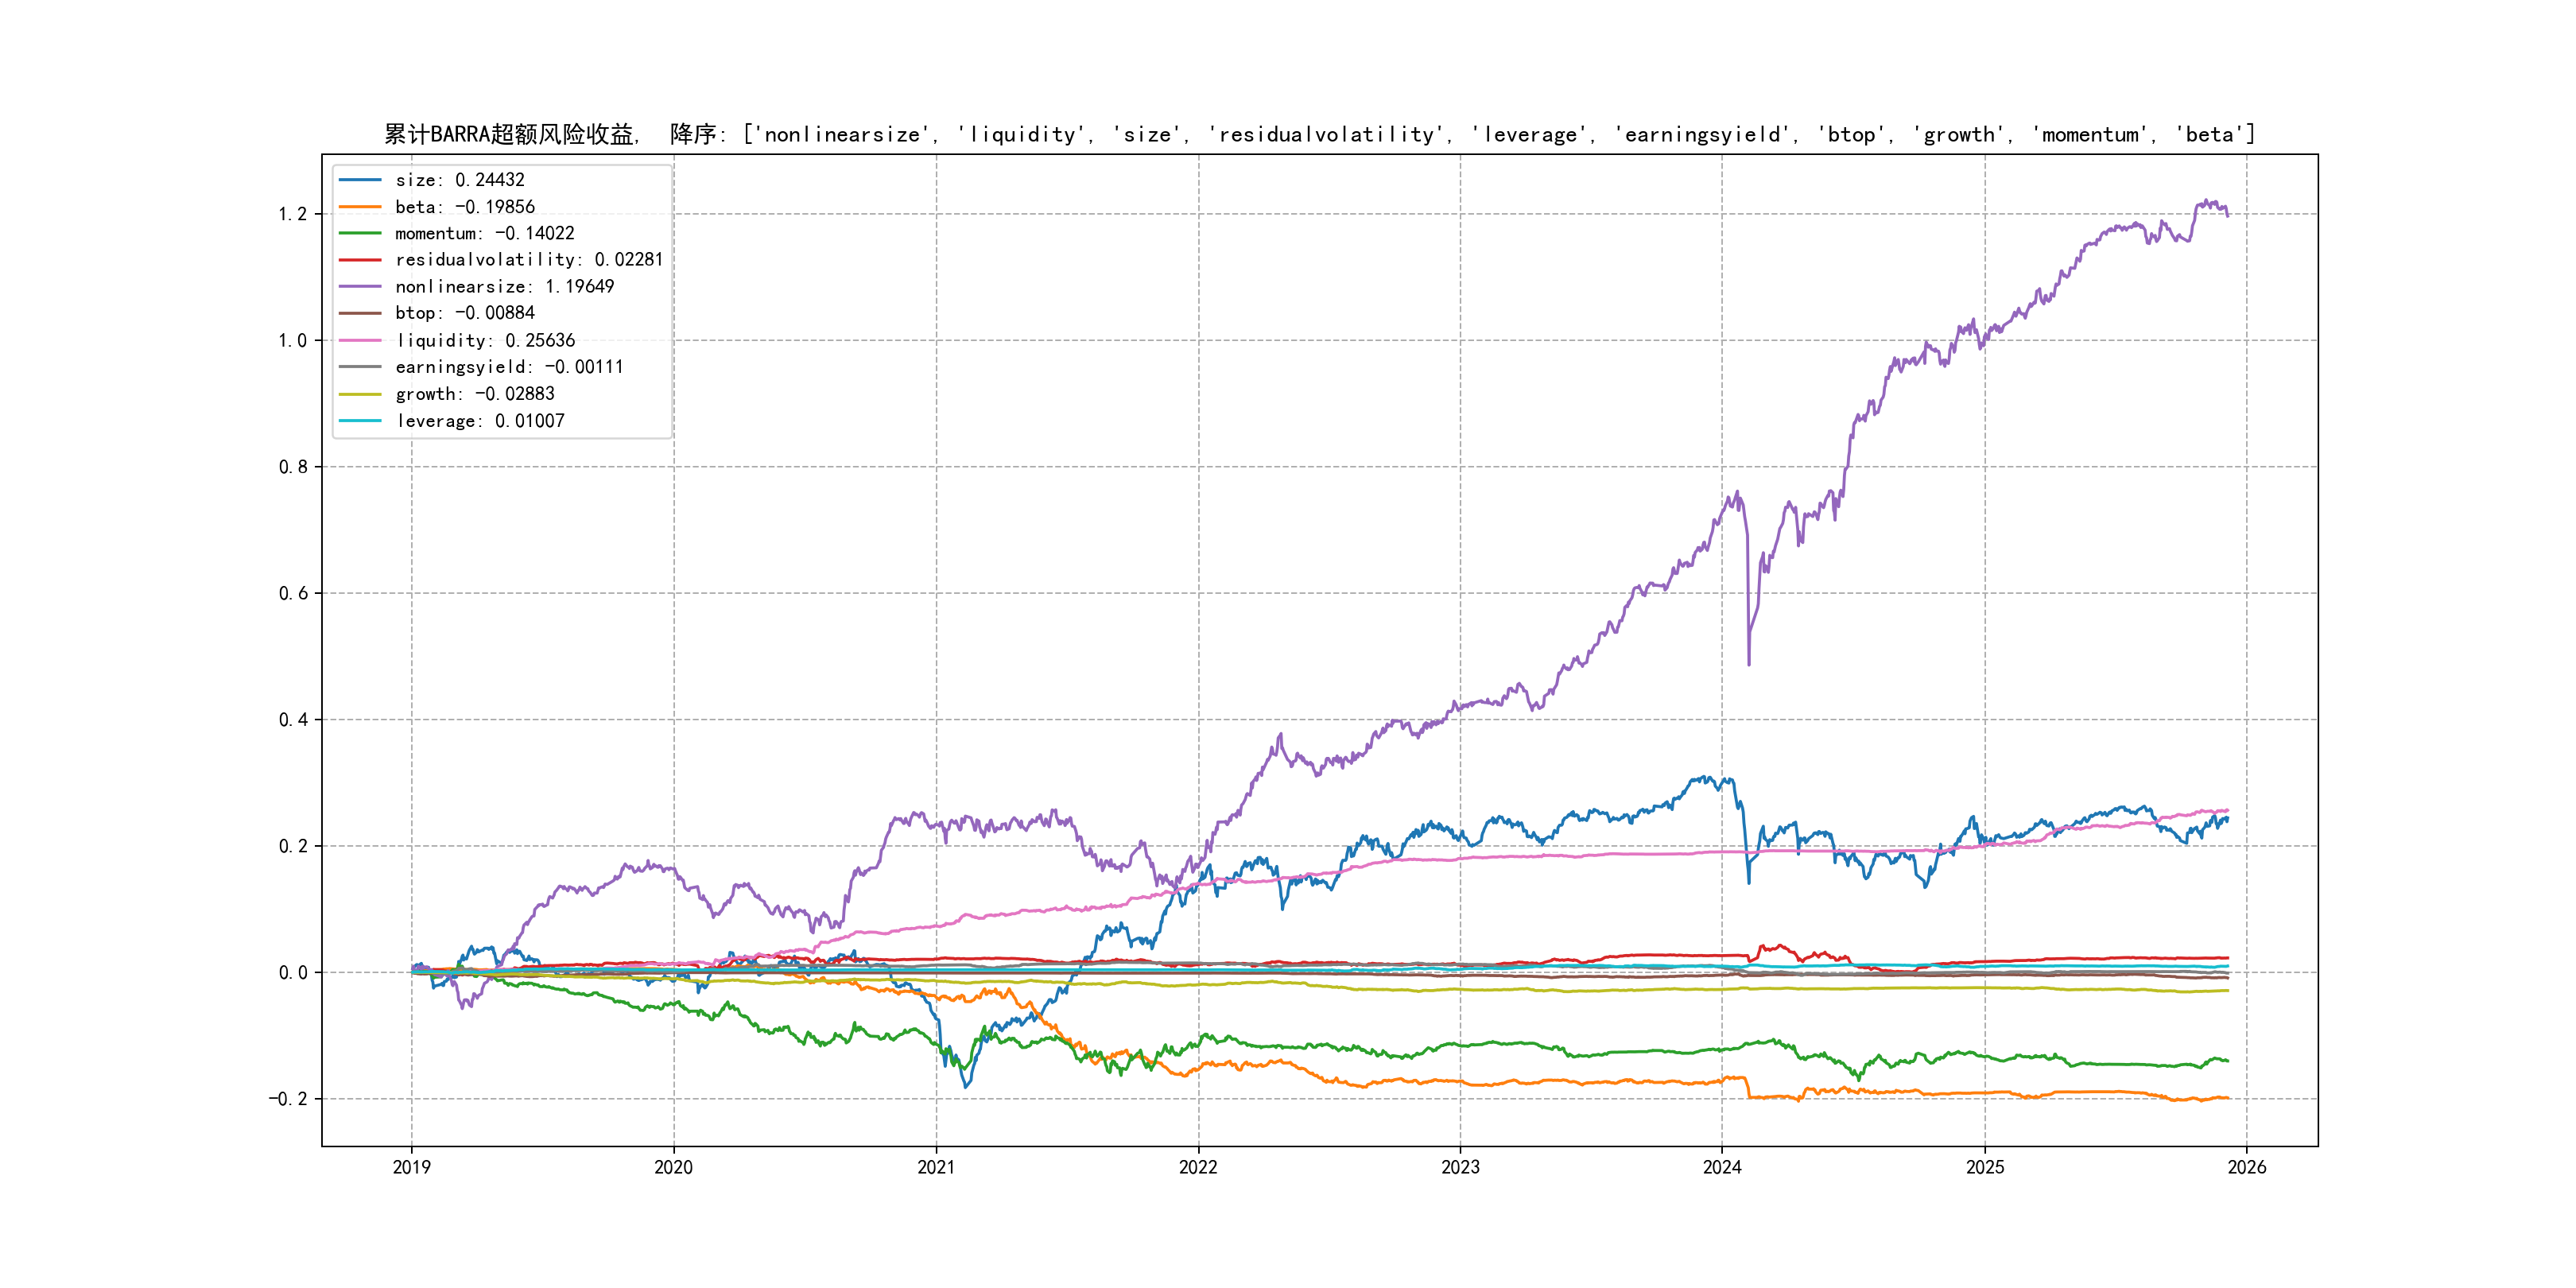Screen dimensions: 2576x1288
Task: Click the 2022 x-axis tick label
Action: (1198, 1167)
